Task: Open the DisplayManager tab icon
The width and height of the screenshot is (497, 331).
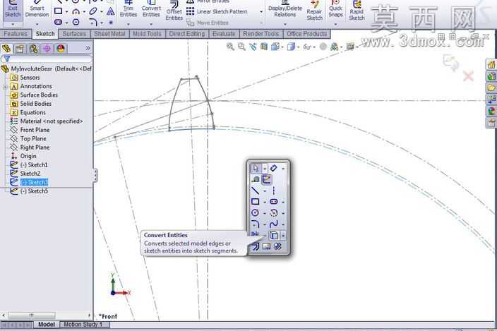Action: pos(61,49)
